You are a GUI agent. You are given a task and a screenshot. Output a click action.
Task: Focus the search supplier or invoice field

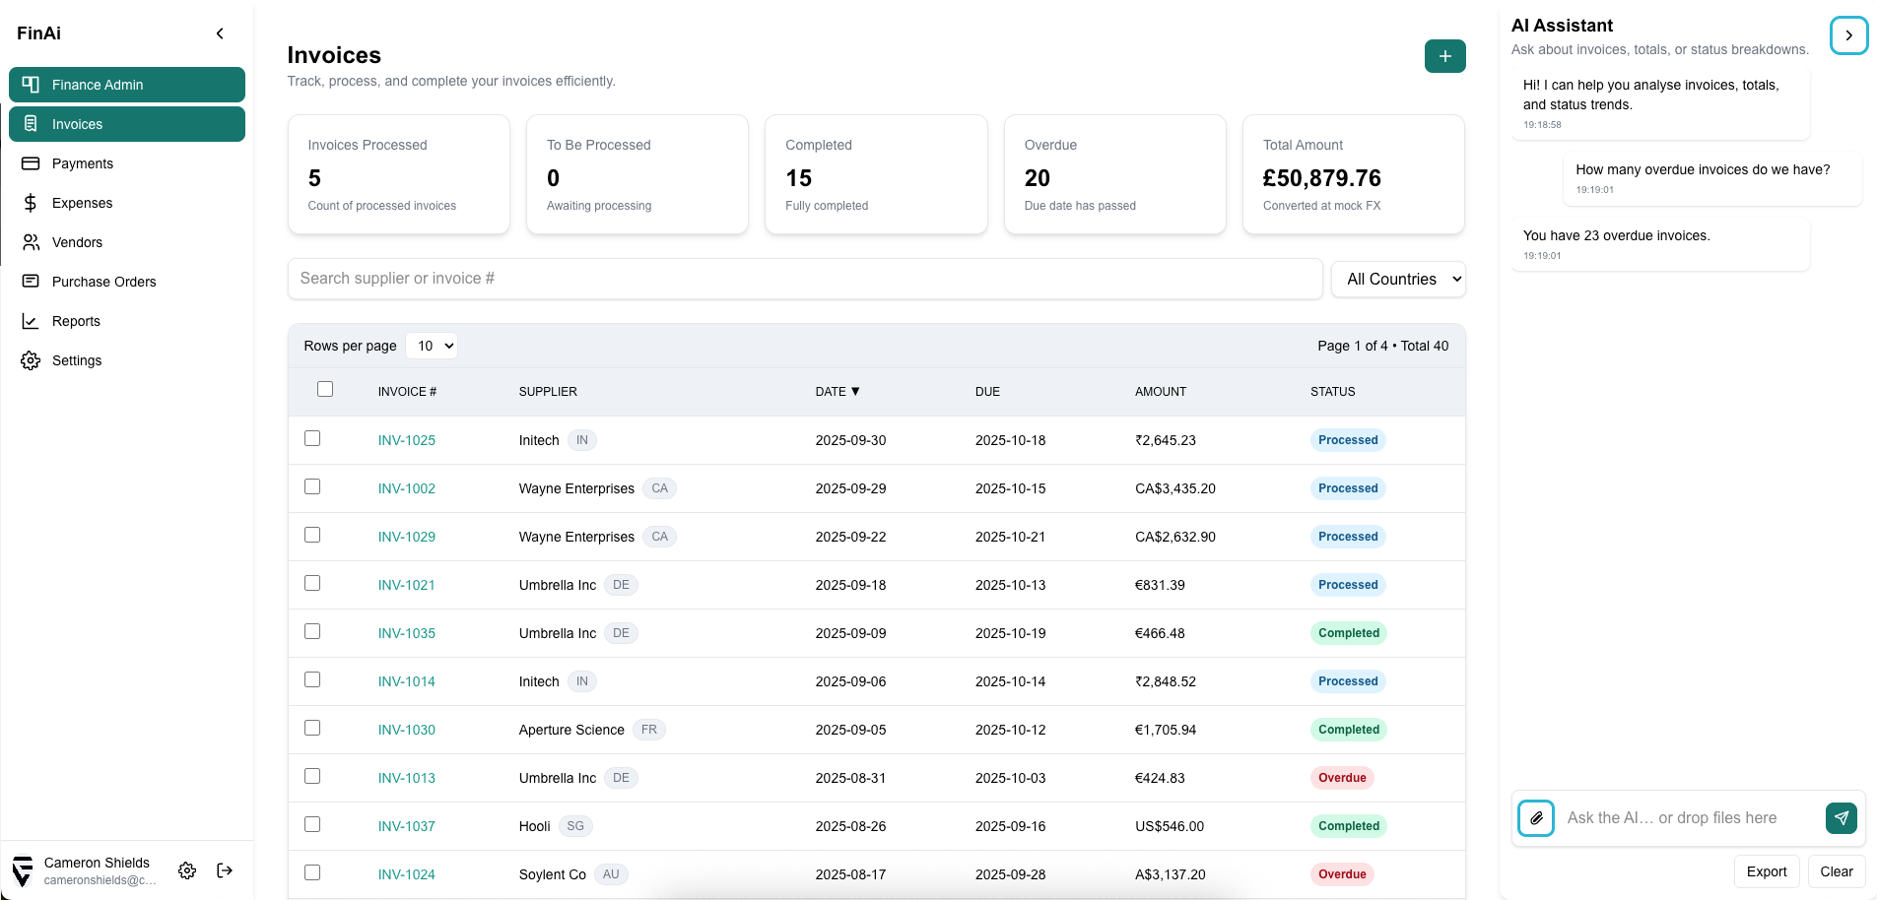804,279
